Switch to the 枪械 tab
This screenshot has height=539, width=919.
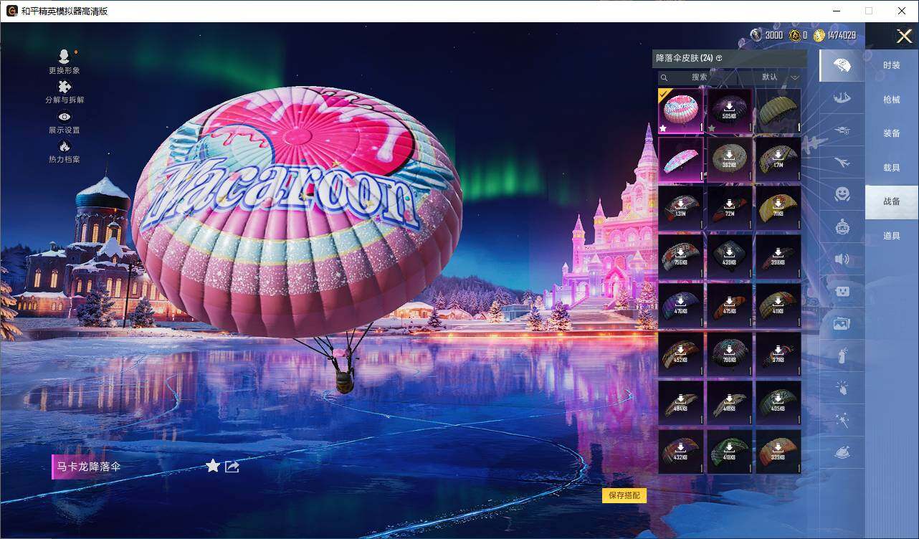[891, 100]
